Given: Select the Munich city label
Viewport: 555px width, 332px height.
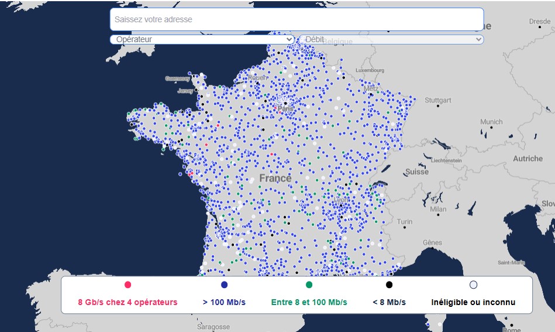Looking at the screenshot, I should pos(491,122).
